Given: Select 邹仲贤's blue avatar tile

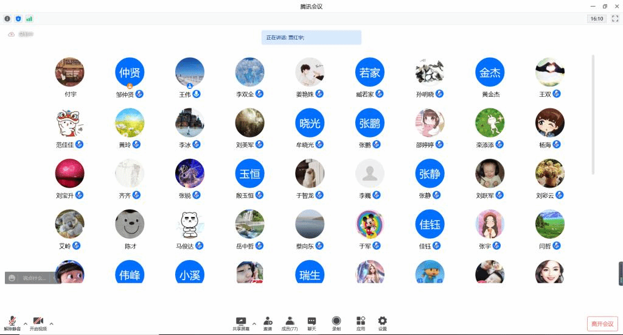Looking at the screenshot, I should pyautogui.click(x=130, y=73).
